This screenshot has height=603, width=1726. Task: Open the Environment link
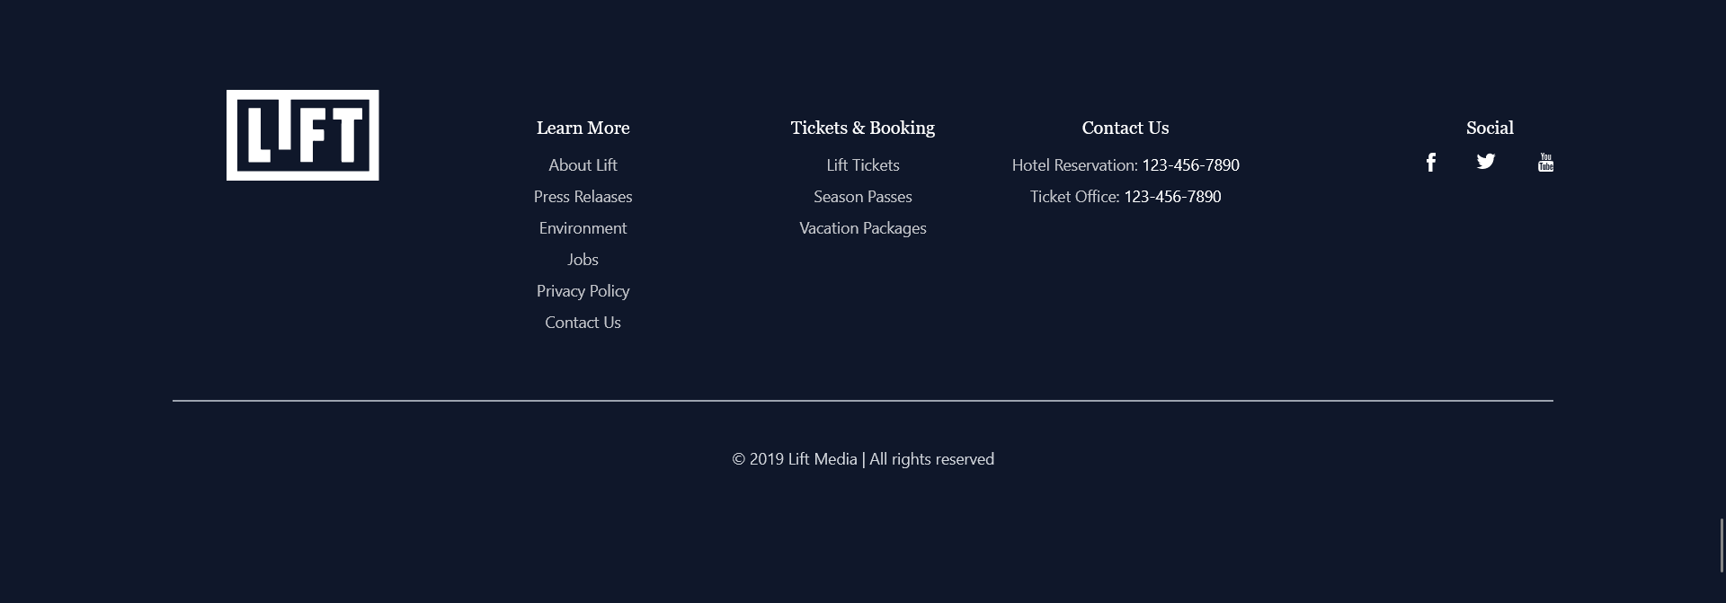[583, 228]
